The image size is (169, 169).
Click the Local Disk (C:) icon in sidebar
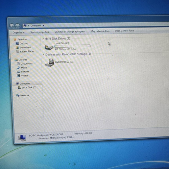click(x=20, y=88)
